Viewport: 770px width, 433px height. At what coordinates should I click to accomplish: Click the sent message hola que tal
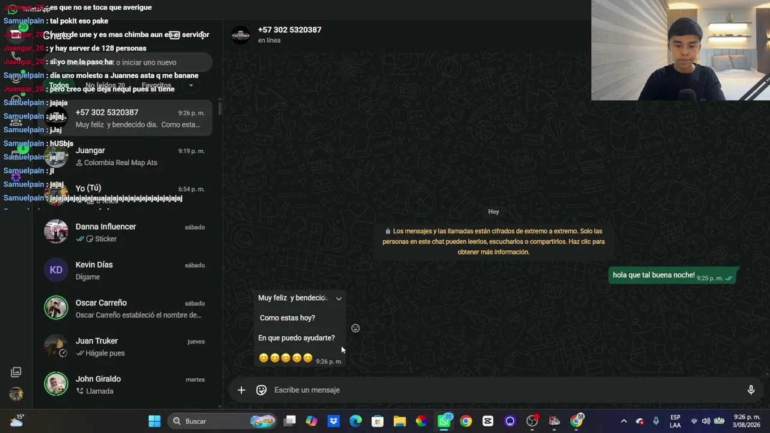pyautogui.click(x=673, y=275)
